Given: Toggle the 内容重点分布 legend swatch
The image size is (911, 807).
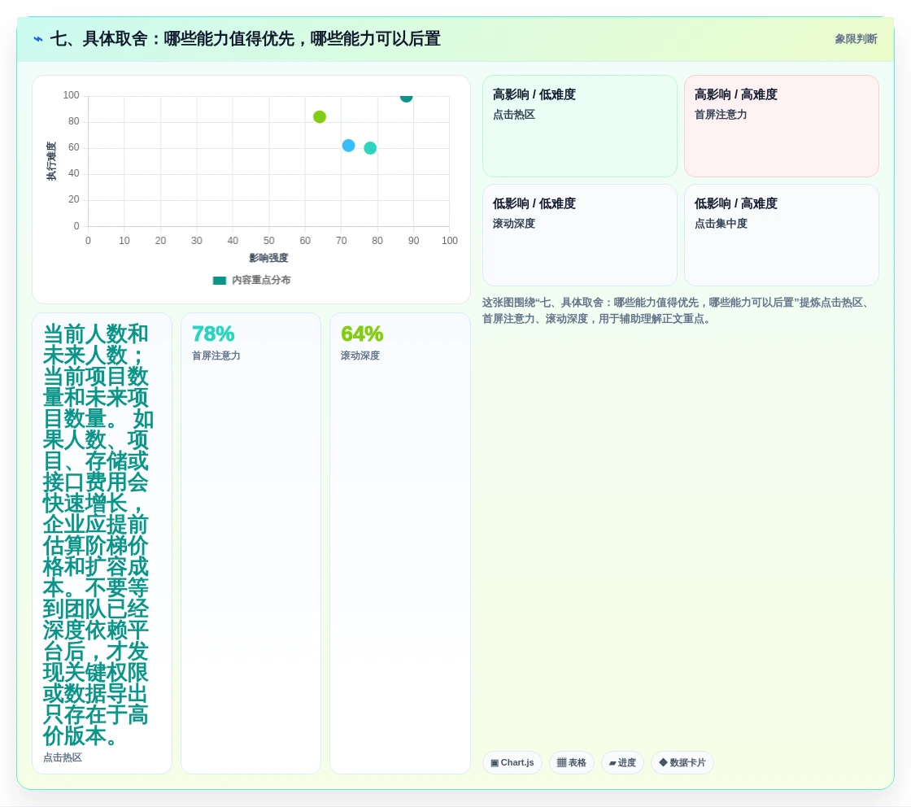Looking at the screenshot, I should tap(220, 281).
